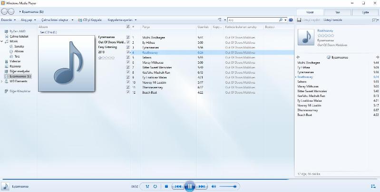Open the Akış yap dropdown menu

click(29, 20)
